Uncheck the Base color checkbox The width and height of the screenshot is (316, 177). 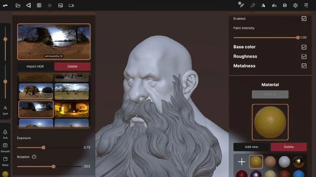tap(304, 47)
